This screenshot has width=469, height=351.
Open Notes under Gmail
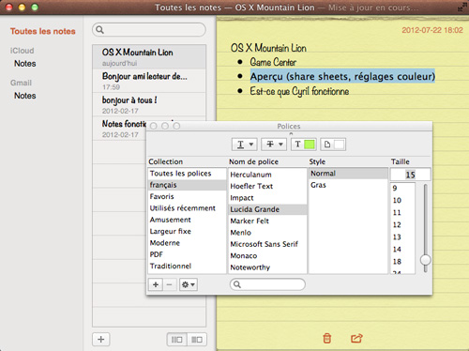[25, 96]
